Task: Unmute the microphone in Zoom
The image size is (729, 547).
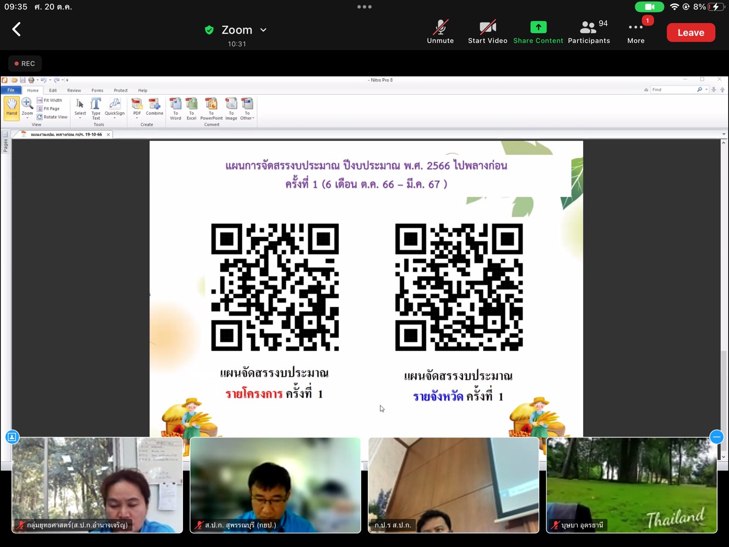Action: [x=440, y=32]
